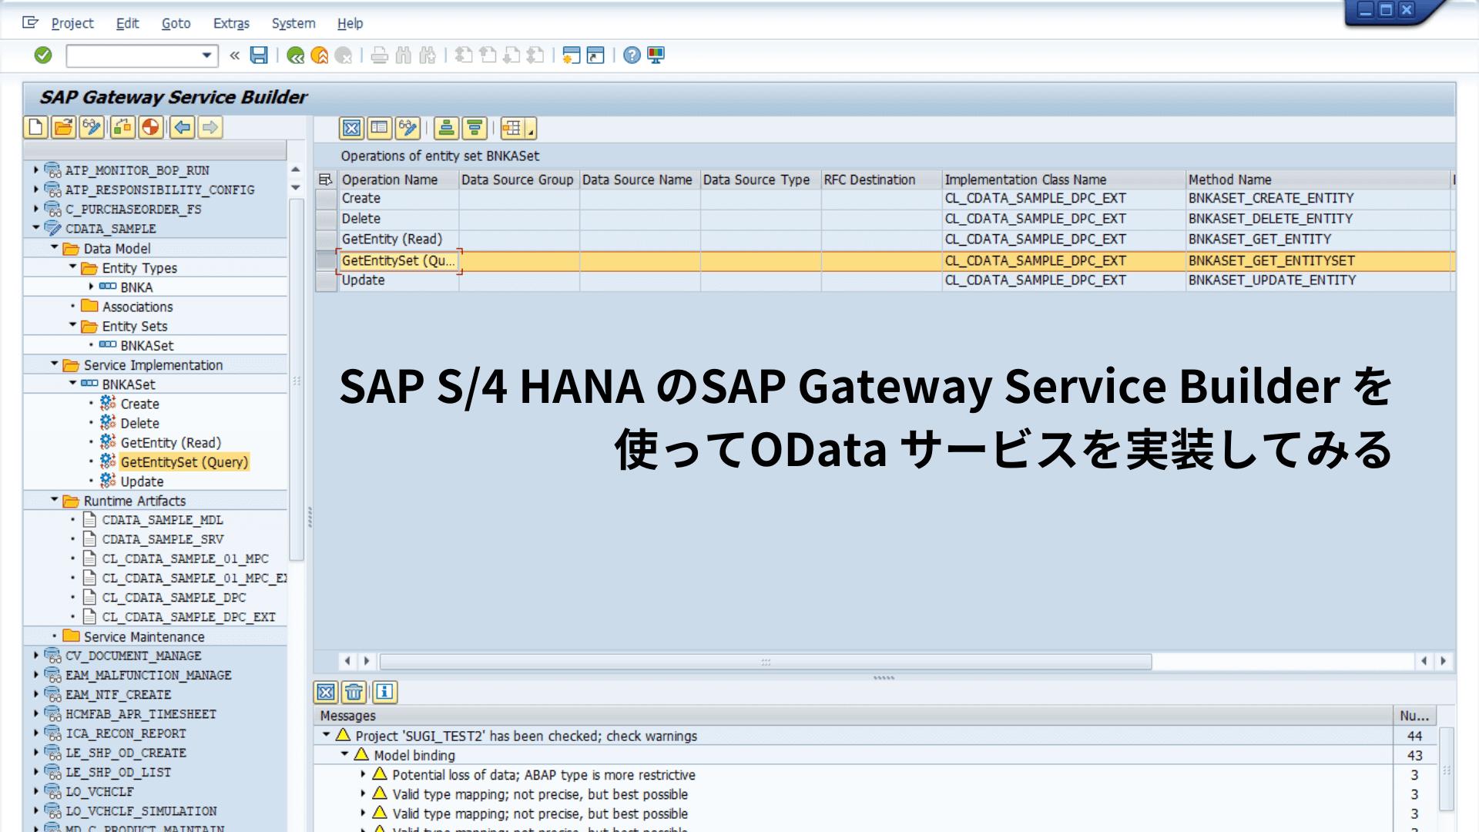
Task: Toggle Display/Change above the operations table
Action: click(x=407, y=128)
